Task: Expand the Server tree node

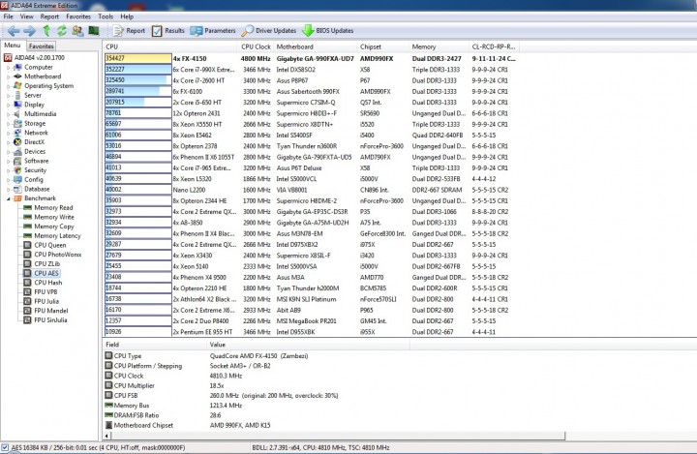Action: coord(8,96)
